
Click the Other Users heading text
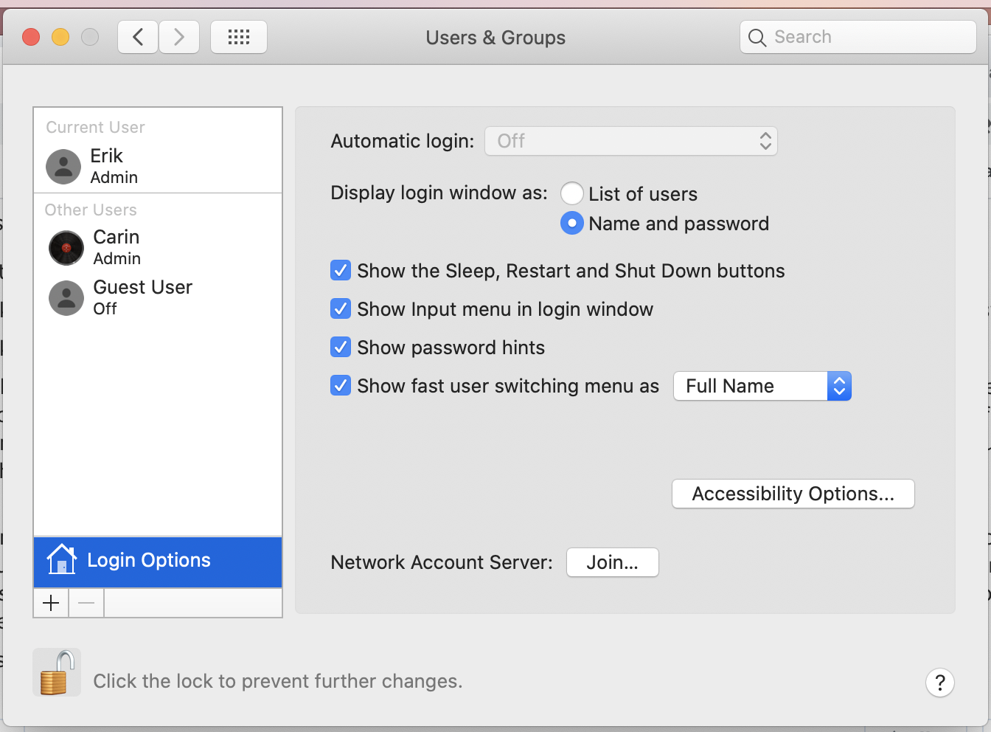tap(91, 210)
